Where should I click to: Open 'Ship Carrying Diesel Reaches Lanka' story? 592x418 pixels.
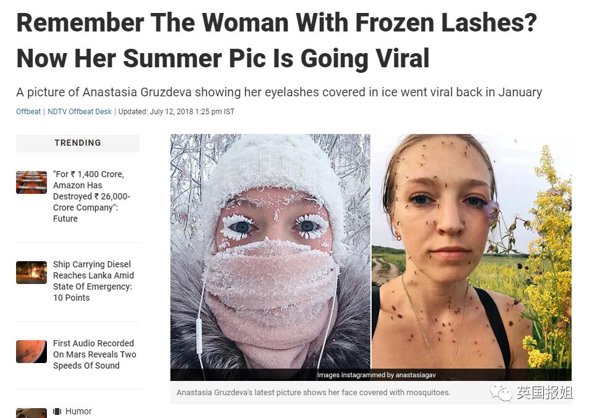94,281
